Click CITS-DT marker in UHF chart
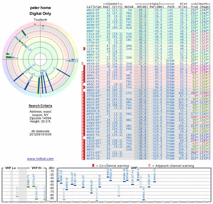Image resolution: width=213 pixels, height=204 pixels. (x=119, y=196)
